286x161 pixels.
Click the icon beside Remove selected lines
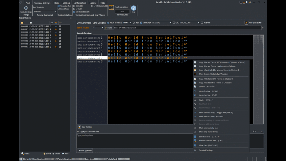coord(195,140)
